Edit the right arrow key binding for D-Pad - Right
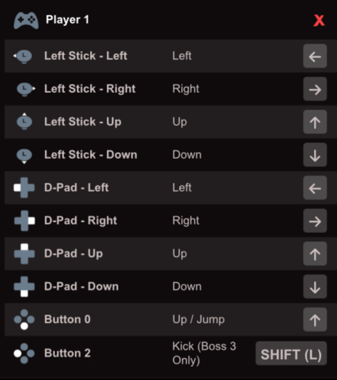Image resolution: width=337 pixels, height=380 pixels. pyautogui.click(x=315, y=221)
